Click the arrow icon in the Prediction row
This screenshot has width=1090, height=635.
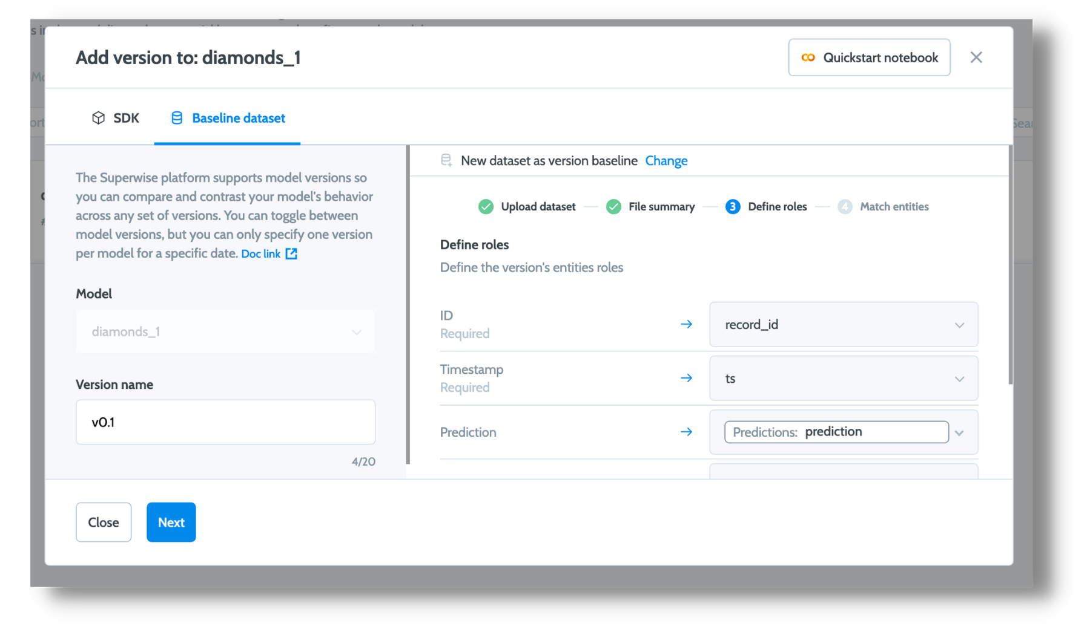pyautogui.click(x=686, y=432)
